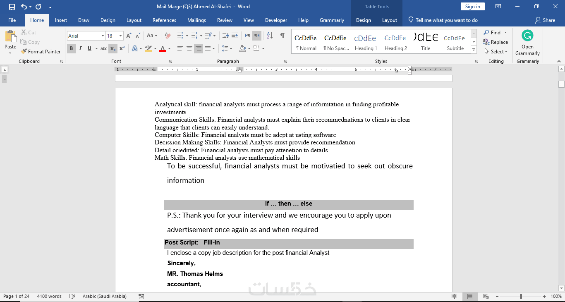This screenshot has width=565, height=302.
Task: Switch to Web Layout view
Action: coord(486,296)
